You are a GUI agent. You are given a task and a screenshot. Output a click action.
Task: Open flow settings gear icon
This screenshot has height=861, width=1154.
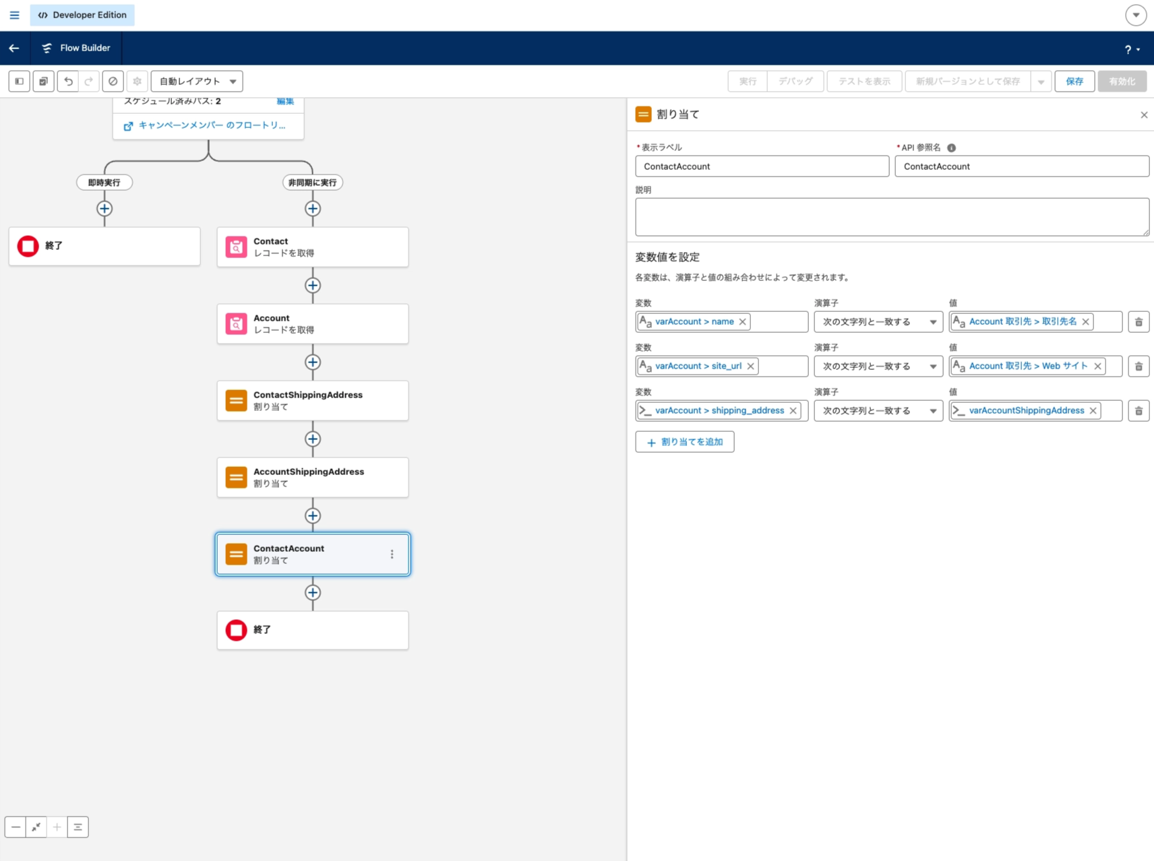(138, 82)
